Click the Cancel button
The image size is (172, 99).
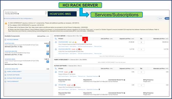point(160,19)
